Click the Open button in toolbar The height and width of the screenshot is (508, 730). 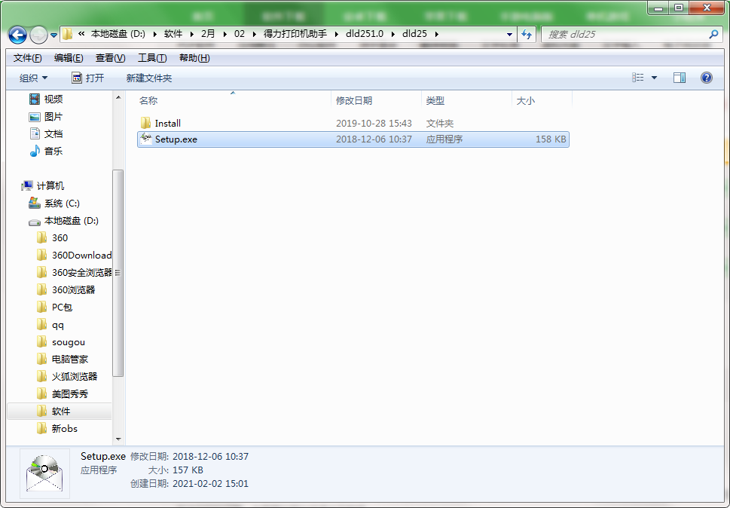click(x=88, y=78)
